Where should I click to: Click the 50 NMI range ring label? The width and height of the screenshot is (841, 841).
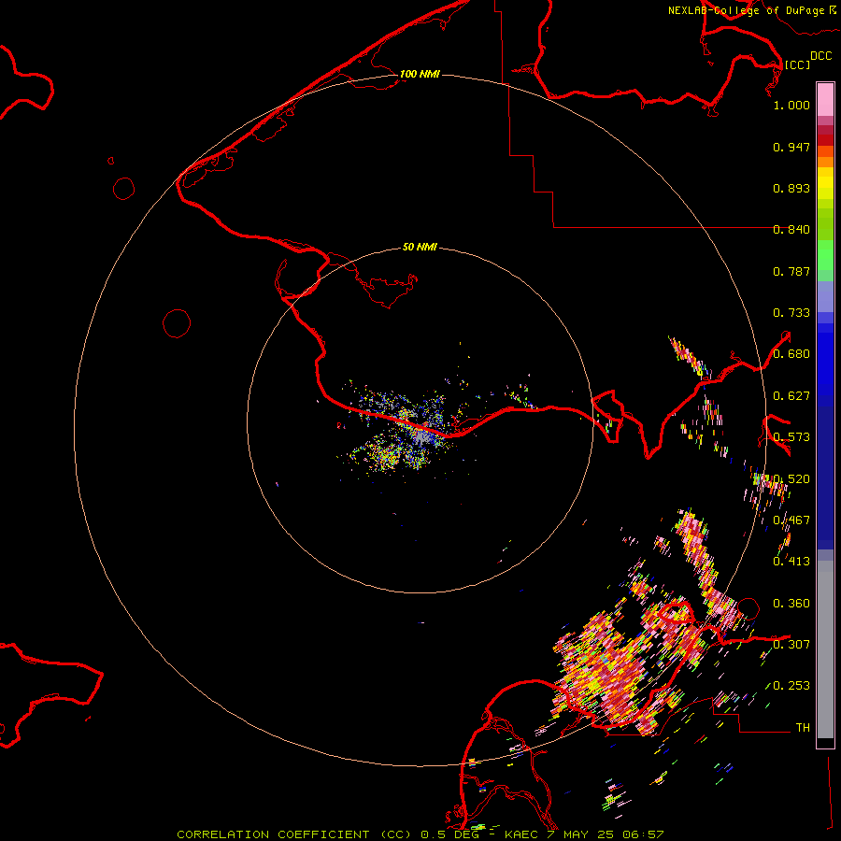420,247
